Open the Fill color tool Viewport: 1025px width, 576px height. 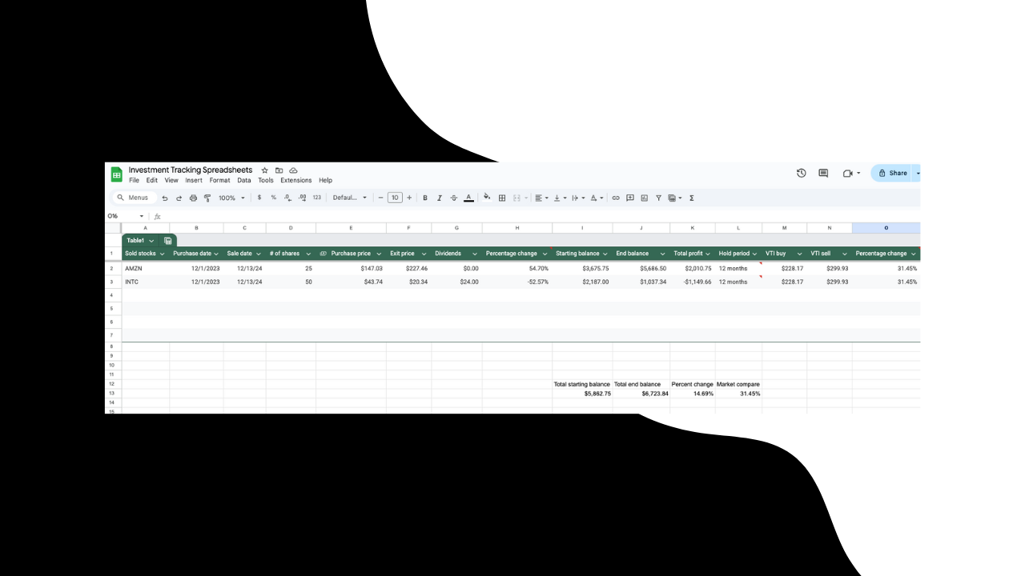point(487,198)
